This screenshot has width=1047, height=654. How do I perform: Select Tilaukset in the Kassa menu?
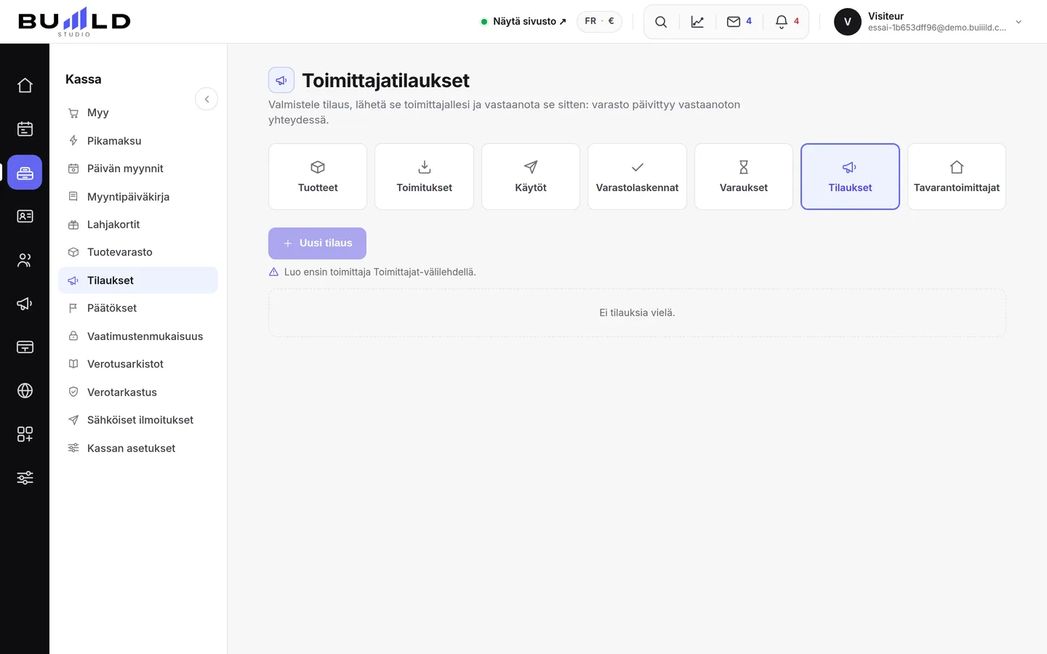[x=138, y=280]
